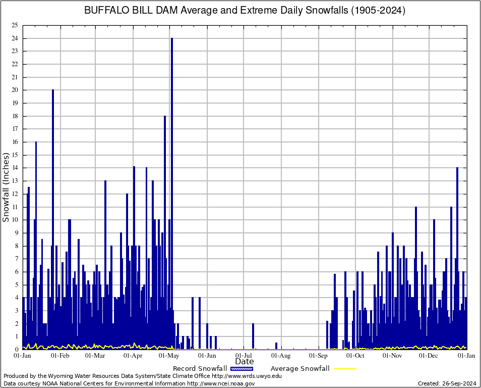
Task: Click the Snowfall (Inches) y-axis label
Action: point(6,187)
